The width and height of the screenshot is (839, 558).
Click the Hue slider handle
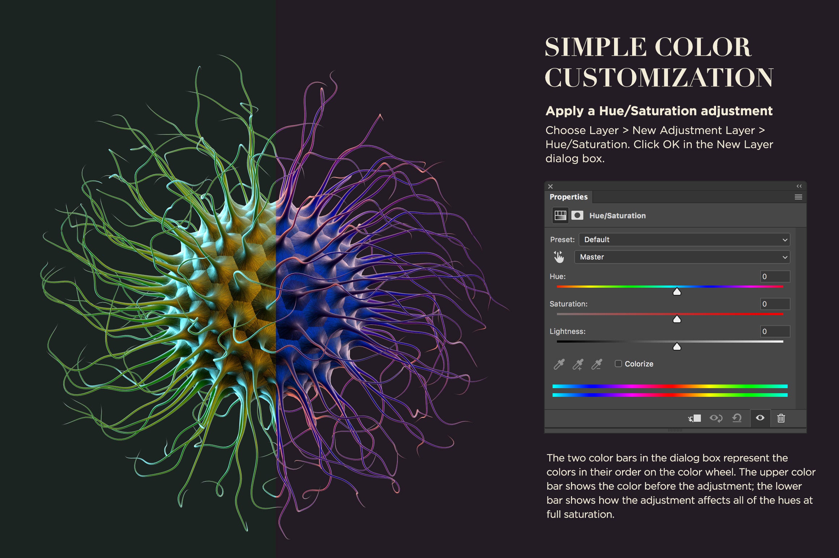coord(677,292)
